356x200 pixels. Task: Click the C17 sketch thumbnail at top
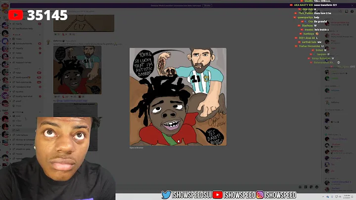84,23
